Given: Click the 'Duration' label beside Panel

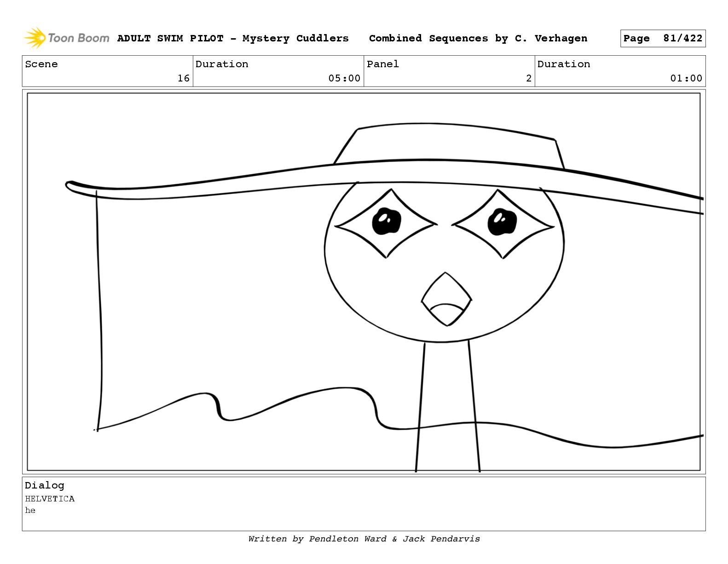Looking at the screenshot, I should tap(564, 64).
